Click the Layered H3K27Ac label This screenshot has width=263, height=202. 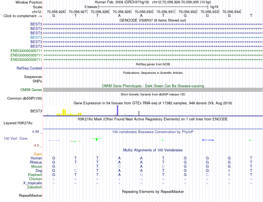pyautogui.click(x=18, y=123)
